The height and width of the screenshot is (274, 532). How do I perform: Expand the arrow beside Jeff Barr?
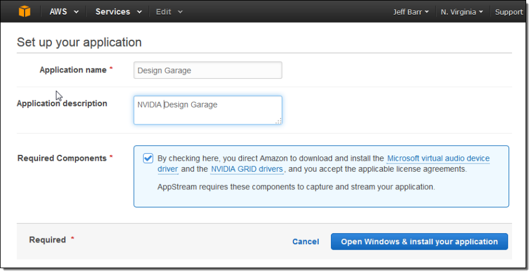click(427, 12)
